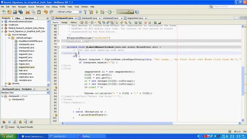Click the Redo arrow icon
The width and height of the screenshot is (247, 139).
click(x=51, y=12)
